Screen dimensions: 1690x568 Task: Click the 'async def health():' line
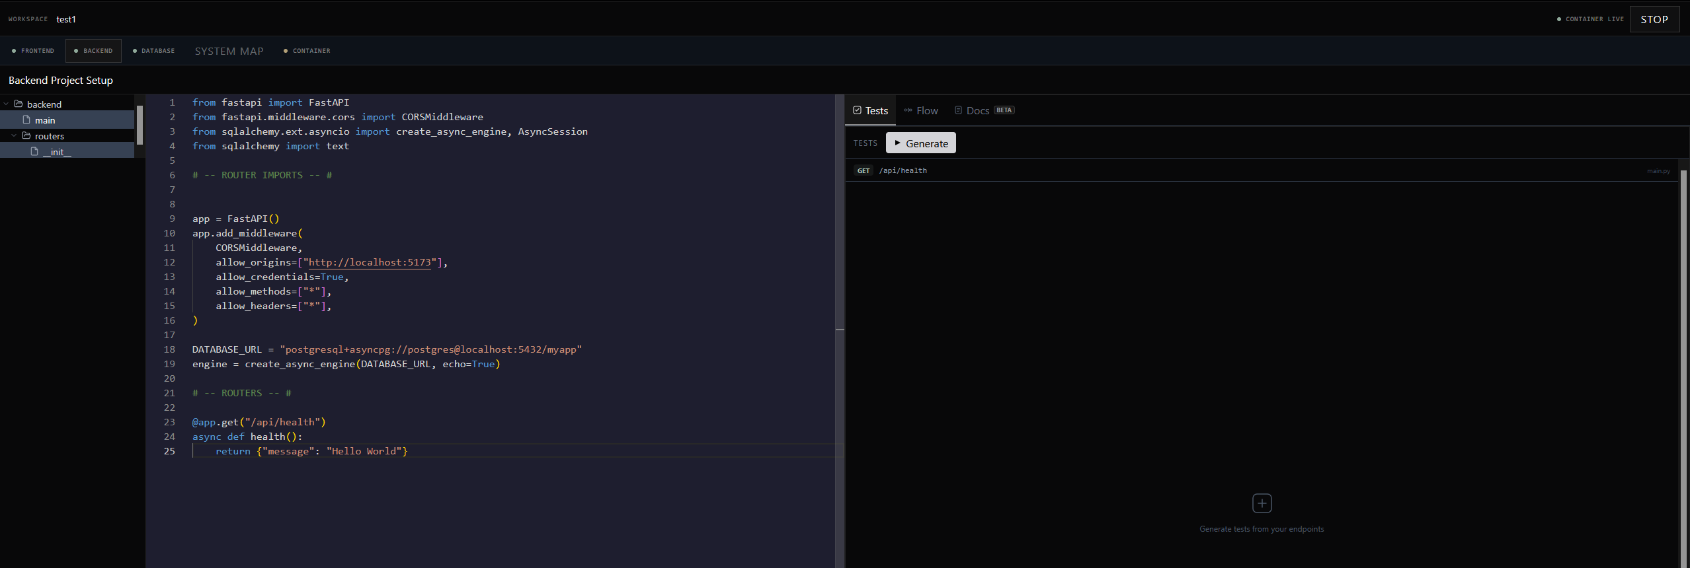(x=247, y=437)
